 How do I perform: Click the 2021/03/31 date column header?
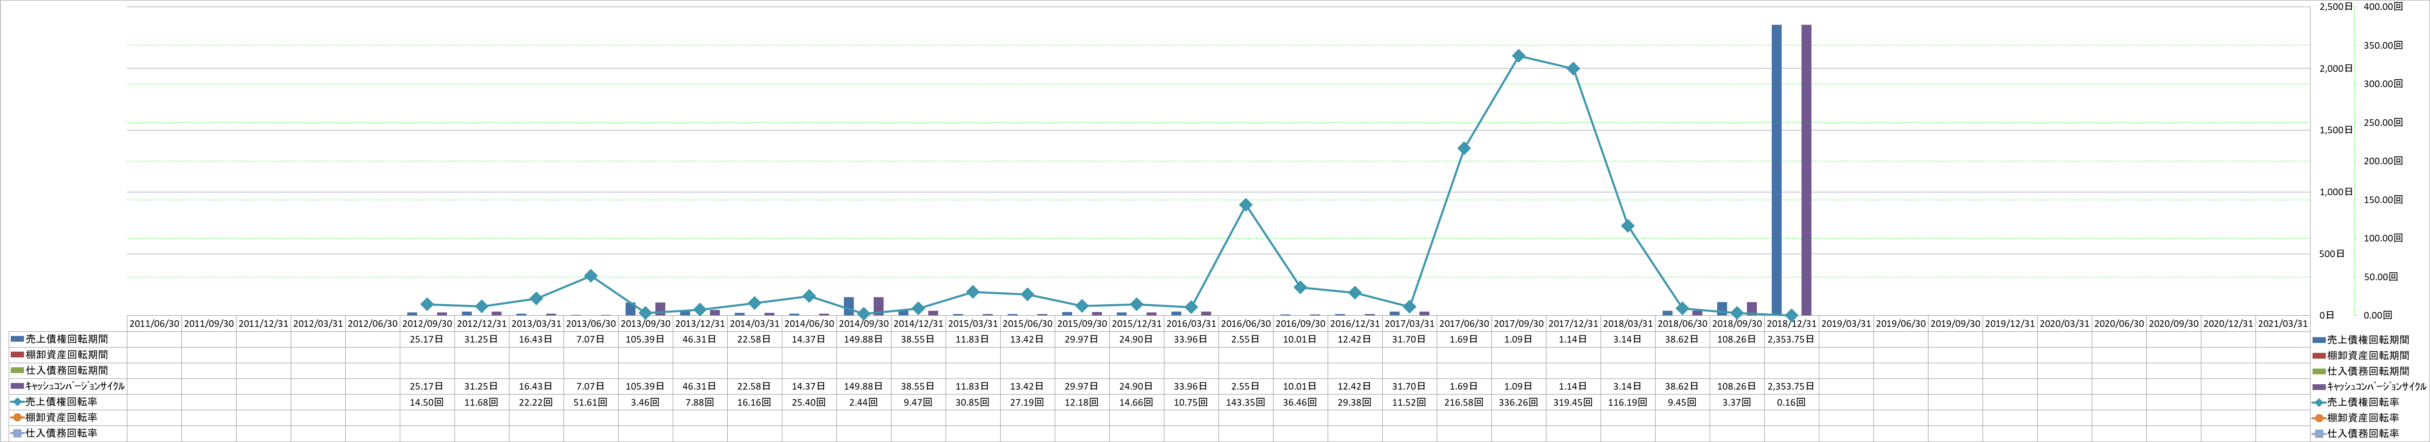(x=2283, y=323)
